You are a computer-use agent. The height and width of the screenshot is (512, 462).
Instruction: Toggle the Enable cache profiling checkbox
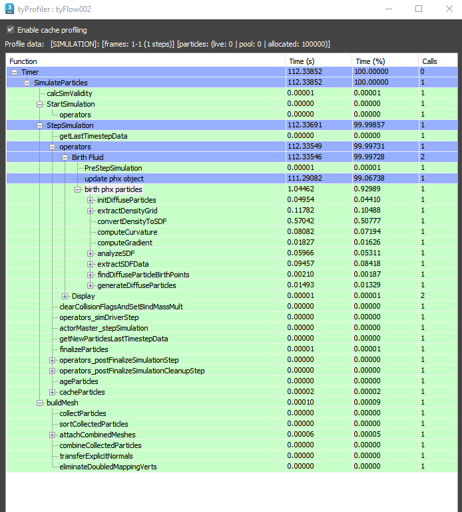11,30
